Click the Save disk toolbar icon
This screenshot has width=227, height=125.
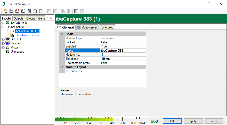coord(29,11)
